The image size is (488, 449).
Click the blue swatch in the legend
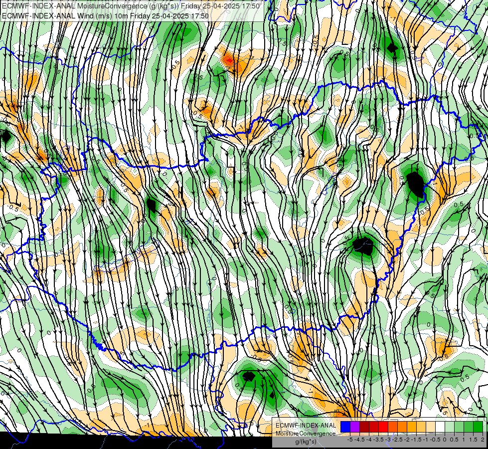point(345,427)
